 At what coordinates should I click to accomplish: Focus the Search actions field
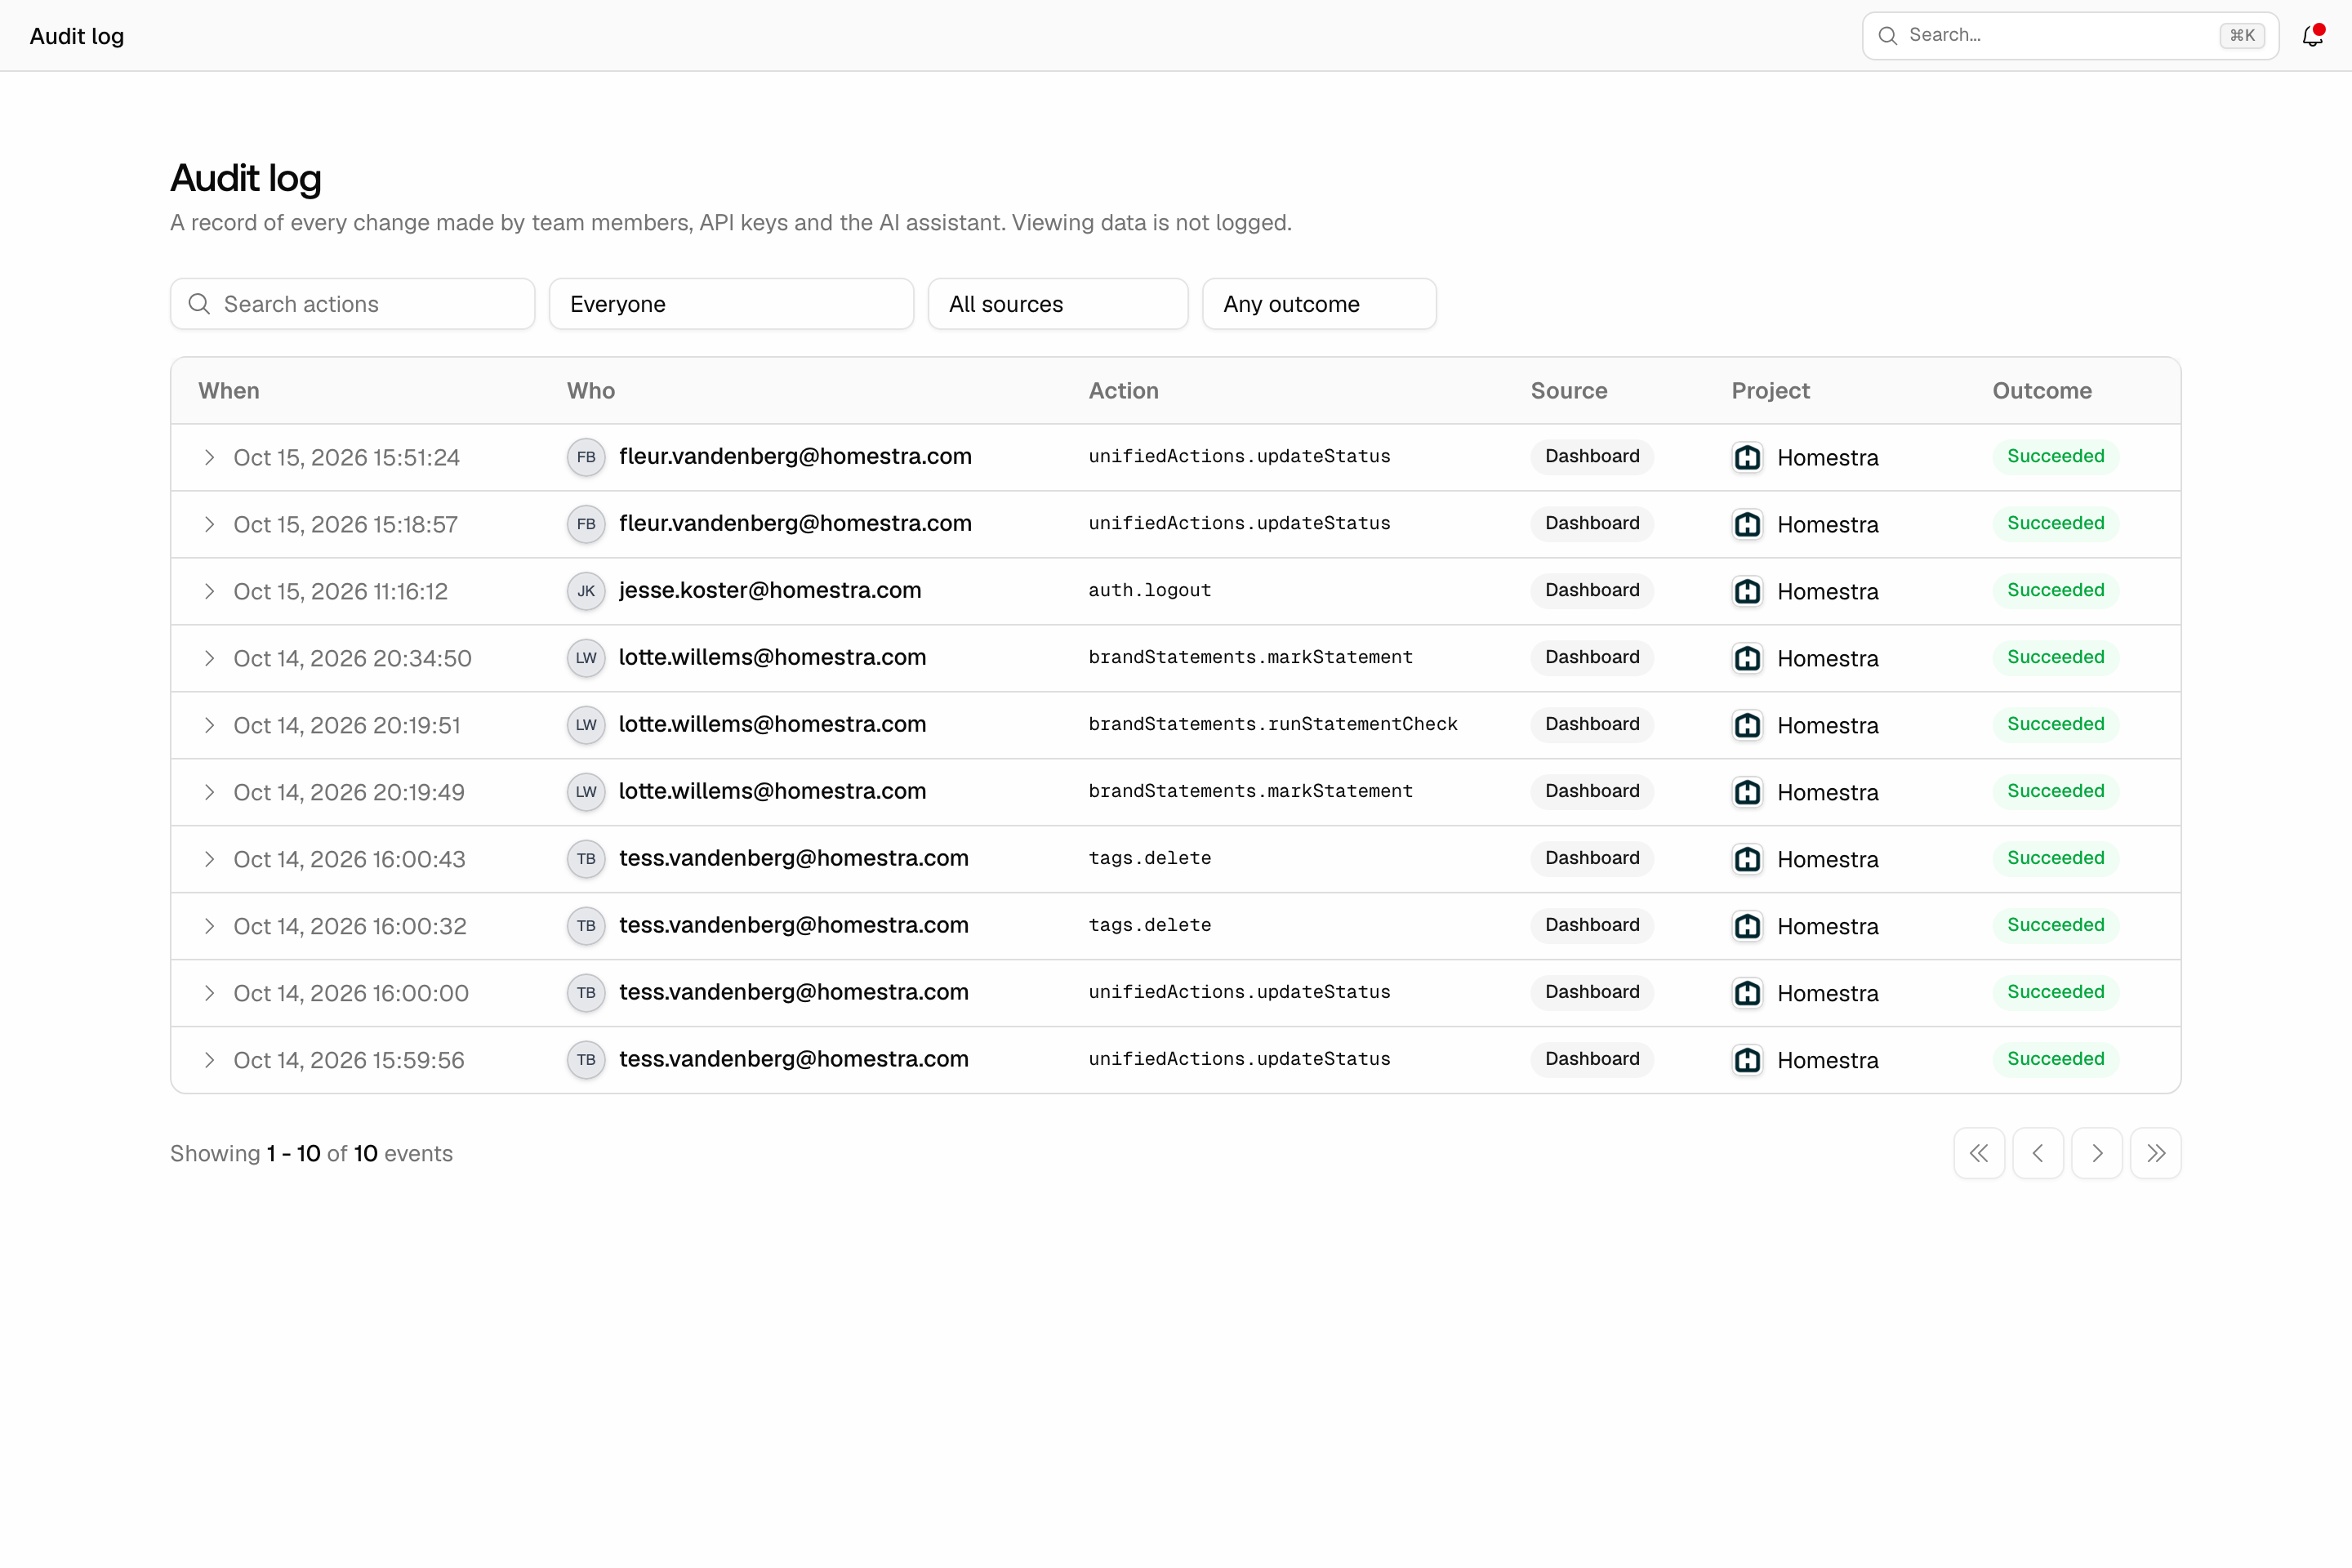coord(352,304)
